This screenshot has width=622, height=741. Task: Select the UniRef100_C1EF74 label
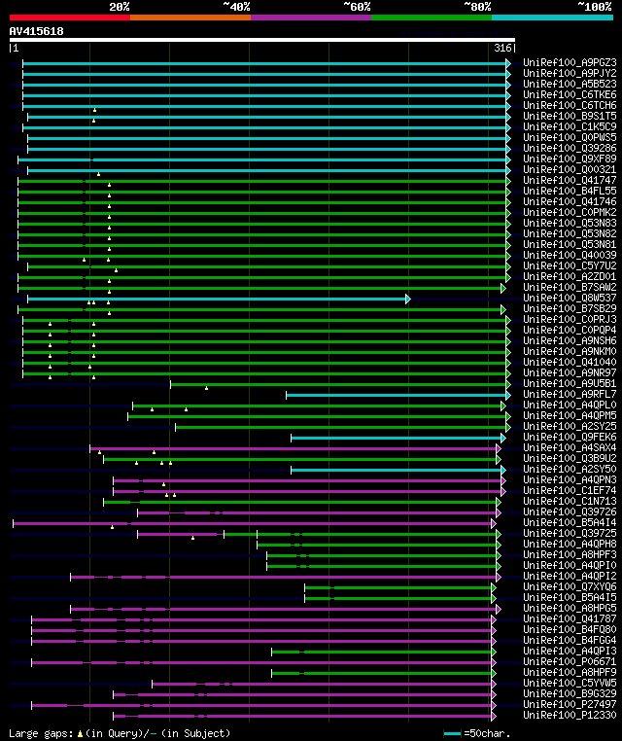(570, 490)
